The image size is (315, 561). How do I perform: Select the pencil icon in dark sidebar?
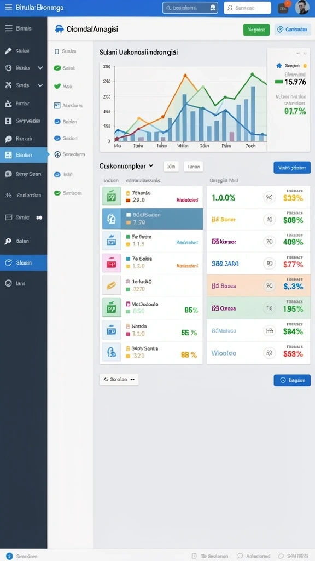(x=8, y=51)
